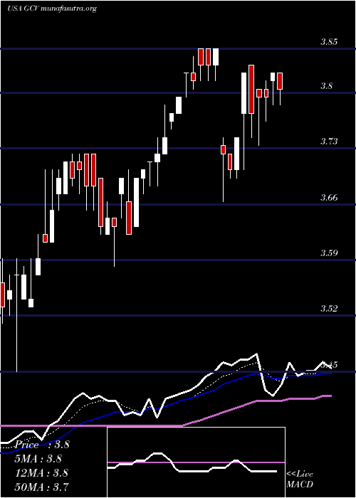
Task: Click the 3.66 price axis label
Action: pyautogui.click(x=328, y=198)
